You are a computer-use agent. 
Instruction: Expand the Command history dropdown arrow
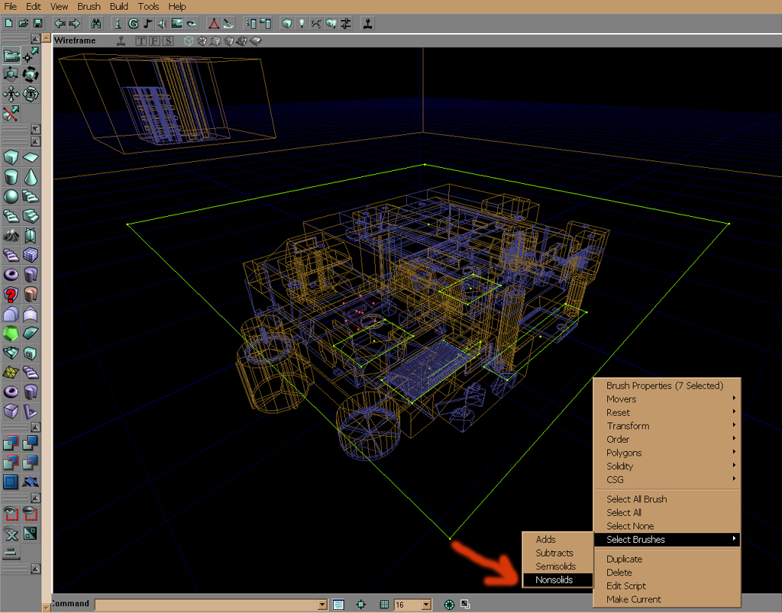[322, 605]
